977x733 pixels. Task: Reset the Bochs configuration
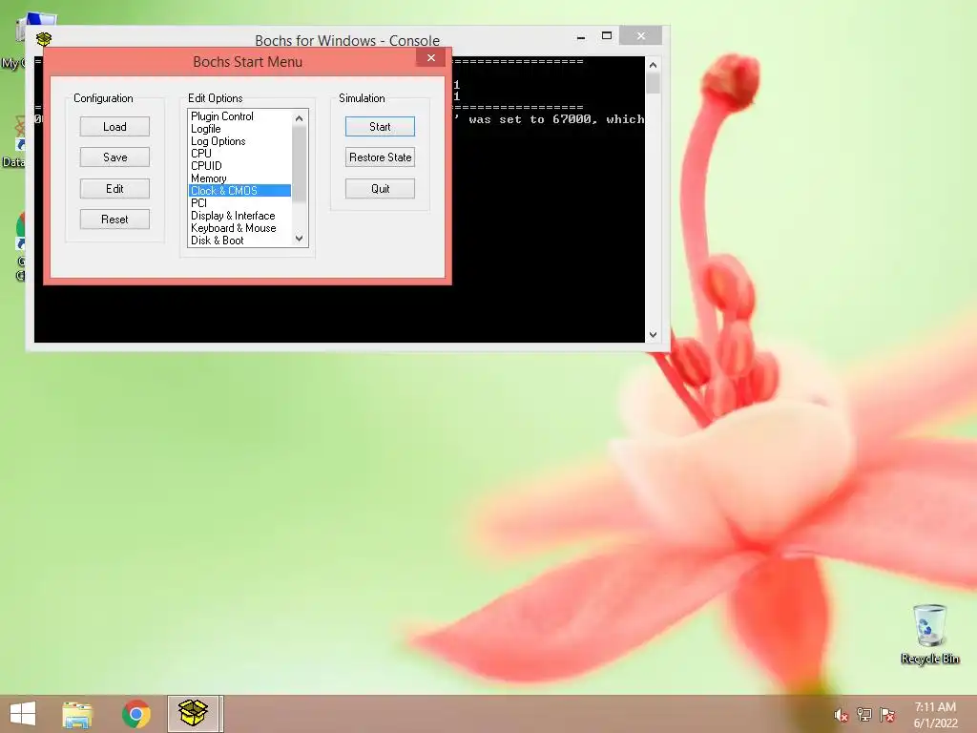tap(114, 220)
